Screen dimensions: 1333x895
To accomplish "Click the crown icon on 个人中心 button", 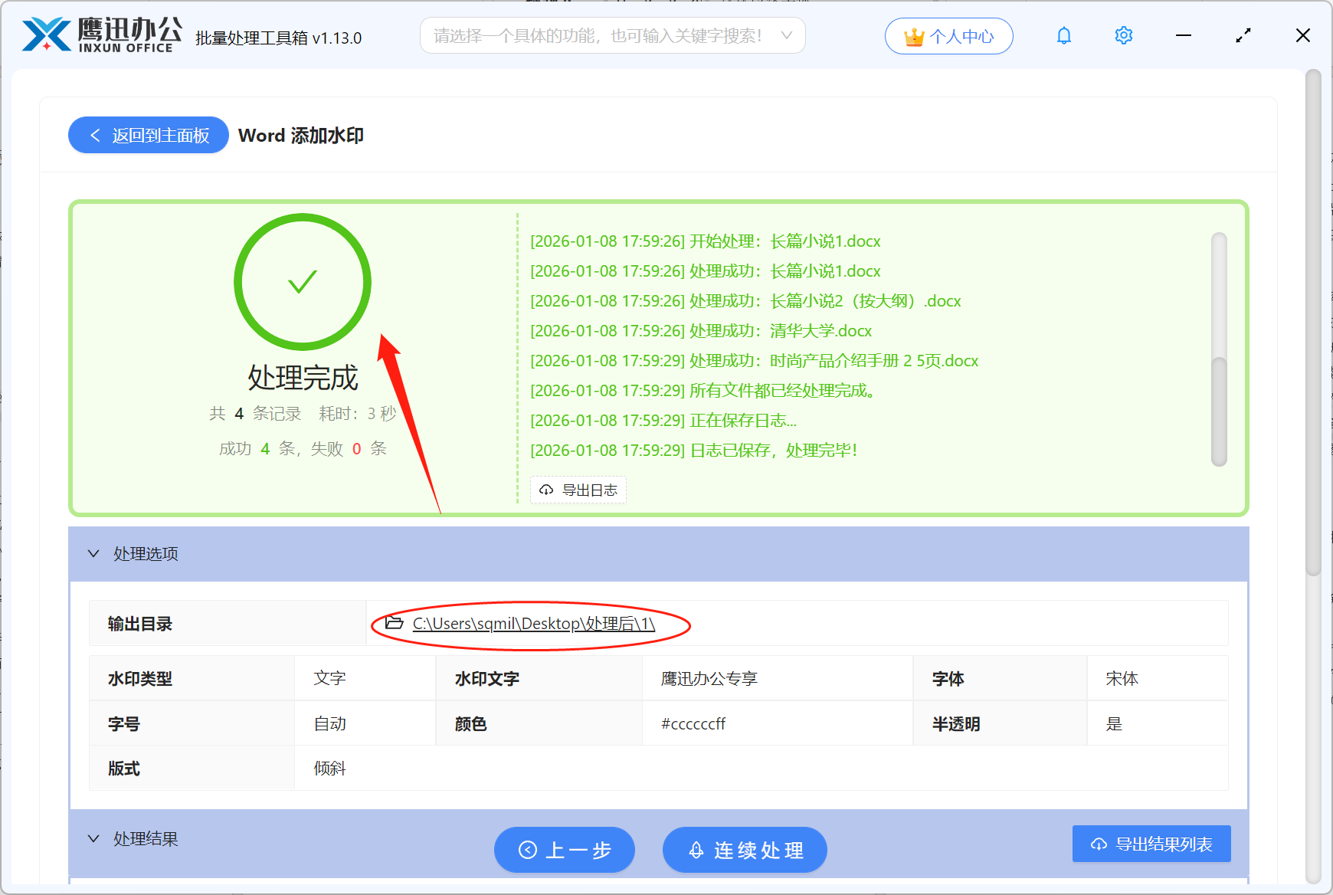I will point(913,35).
